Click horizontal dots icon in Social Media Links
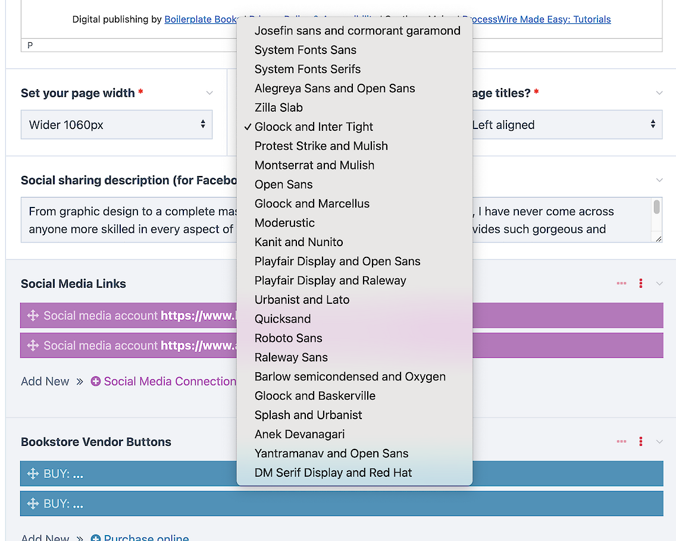This screenshot has width=676, height=541. tap(622, 284)
